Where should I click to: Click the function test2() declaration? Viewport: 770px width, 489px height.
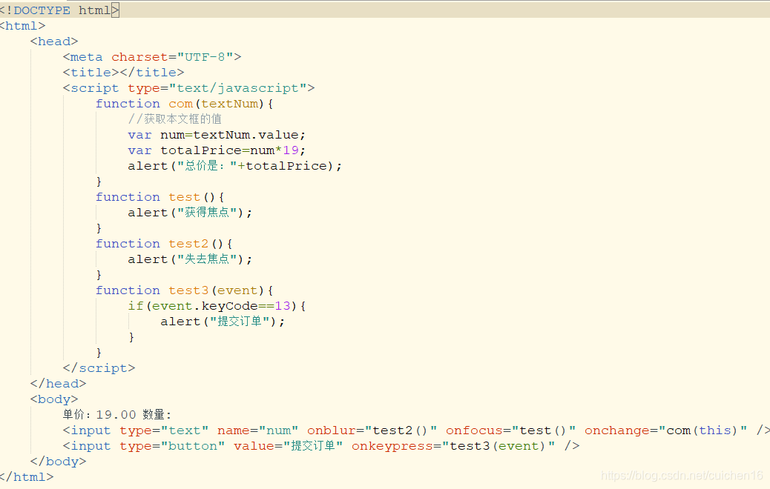[x=164, y=244]
